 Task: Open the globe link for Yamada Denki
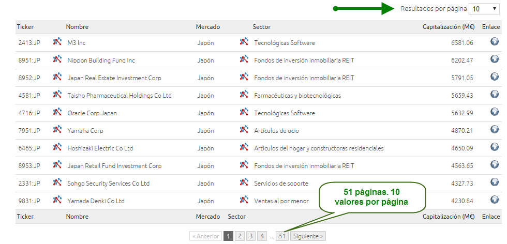[x=495, y=200]
